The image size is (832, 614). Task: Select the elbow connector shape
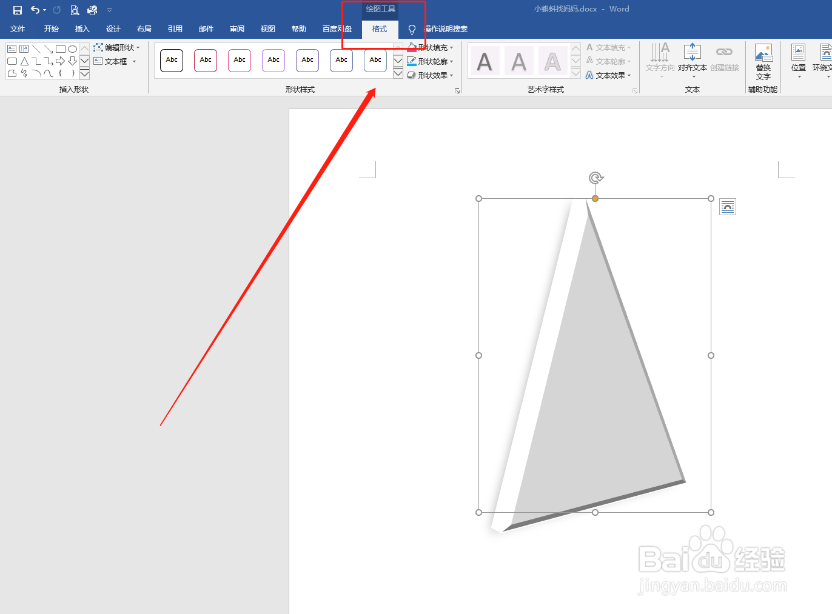(x=36, y=61)
